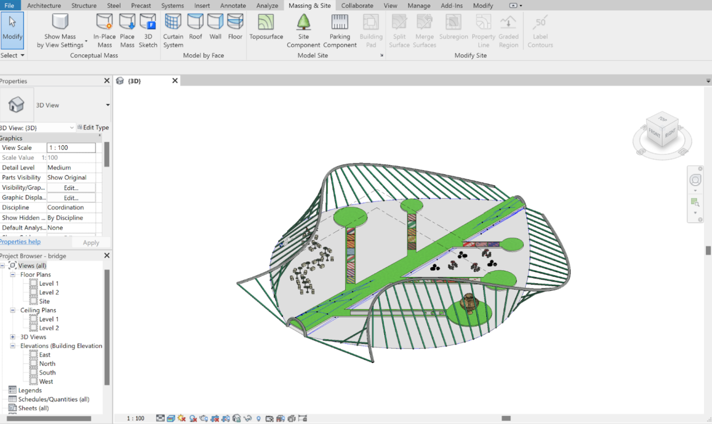Toggle Show Crop Region in view bar
The height and width of the screenshot is (424, 712).
coord(226,418)
